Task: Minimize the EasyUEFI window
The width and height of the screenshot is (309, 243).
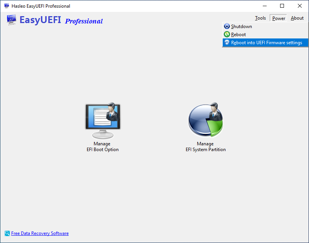Action: click(x=265, y=6)
